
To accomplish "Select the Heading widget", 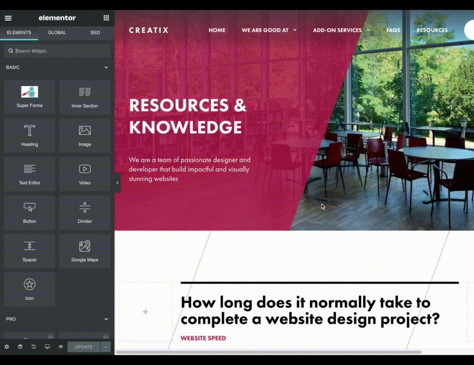I will click(30, 135).
